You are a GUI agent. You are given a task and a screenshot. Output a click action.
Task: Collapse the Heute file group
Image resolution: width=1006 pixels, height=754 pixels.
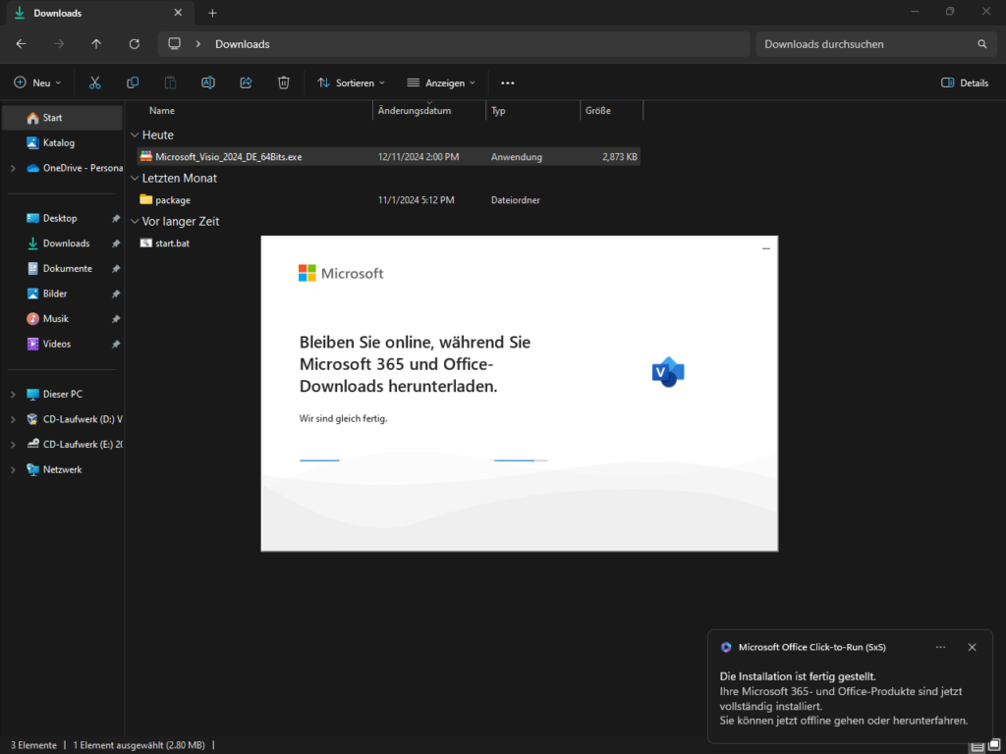[x=135, y=135]
